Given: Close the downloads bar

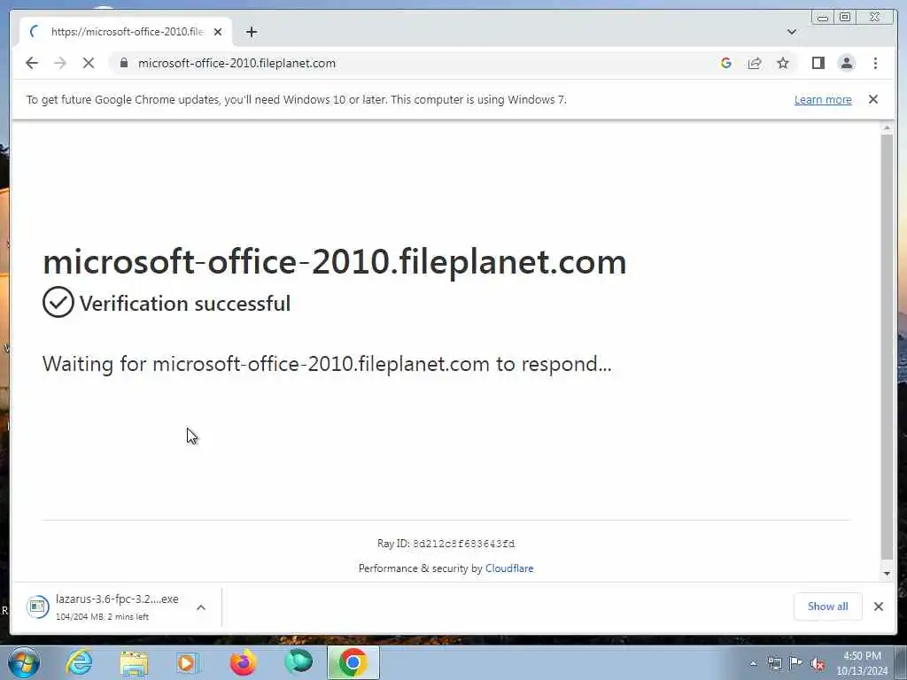Looking at the screenshot, I should point(878,607).
